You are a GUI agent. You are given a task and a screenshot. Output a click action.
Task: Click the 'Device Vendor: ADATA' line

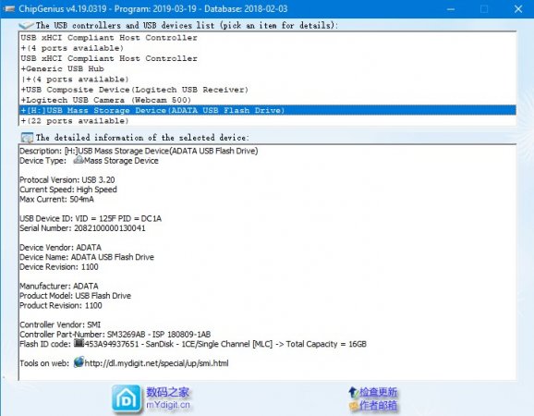60,248
